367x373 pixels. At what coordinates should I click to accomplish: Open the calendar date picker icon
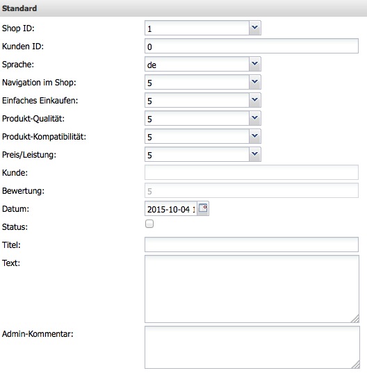point(203,208)
